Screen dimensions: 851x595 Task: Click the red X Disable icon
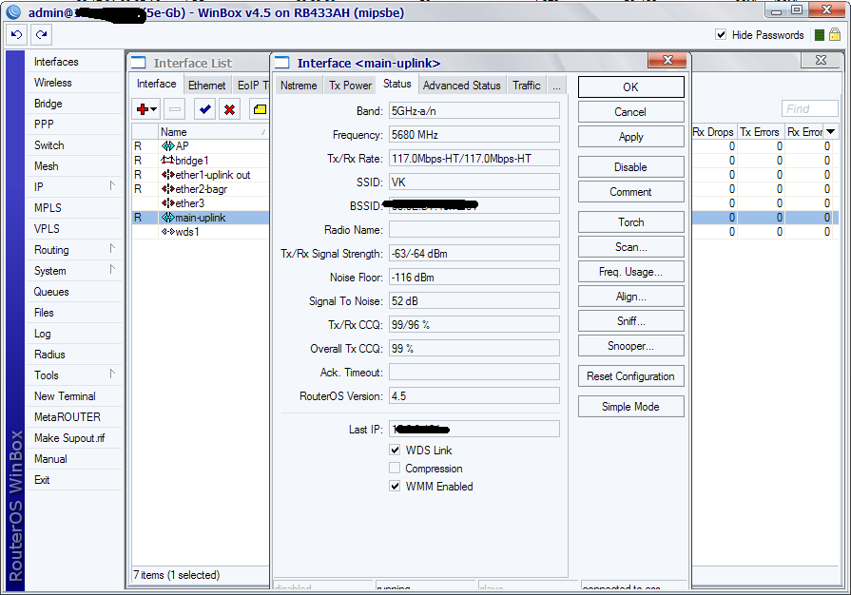click(229, 109)
